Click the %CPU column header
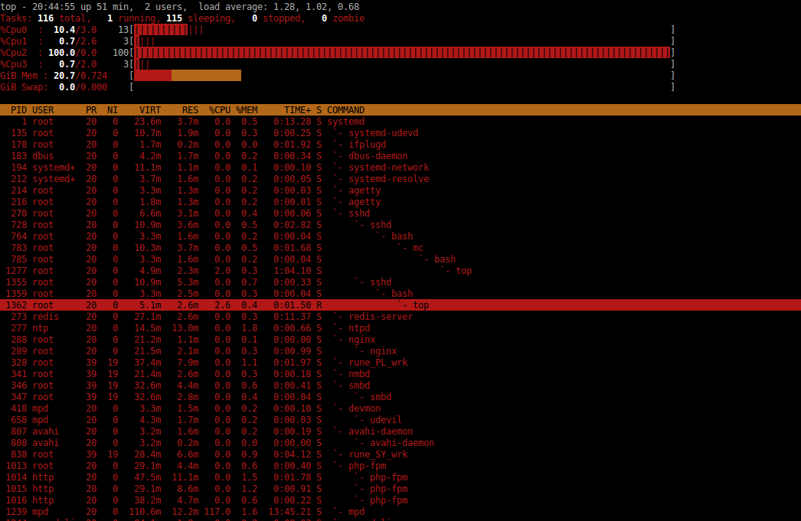Screen dimensions: 801x521 click(220, 110)
